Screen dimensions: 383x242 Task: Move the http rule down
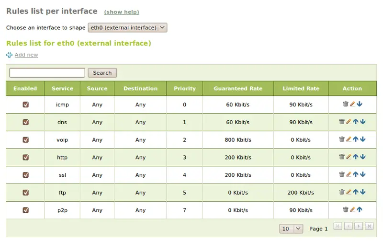coord(363,157)
